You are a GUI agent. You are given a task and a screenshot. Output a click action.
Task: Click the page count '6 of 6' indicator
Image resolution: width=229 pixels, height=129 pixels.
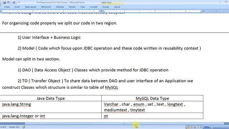tap(3, 127)
